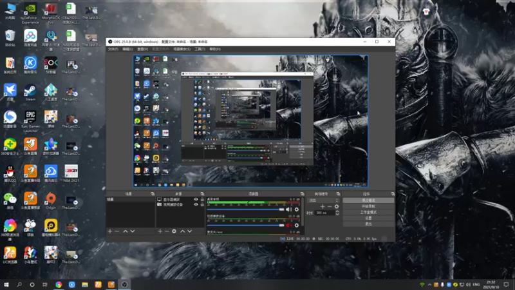Open the Steam desktop shortcut

pyautogui.click(x=30, y=92)
